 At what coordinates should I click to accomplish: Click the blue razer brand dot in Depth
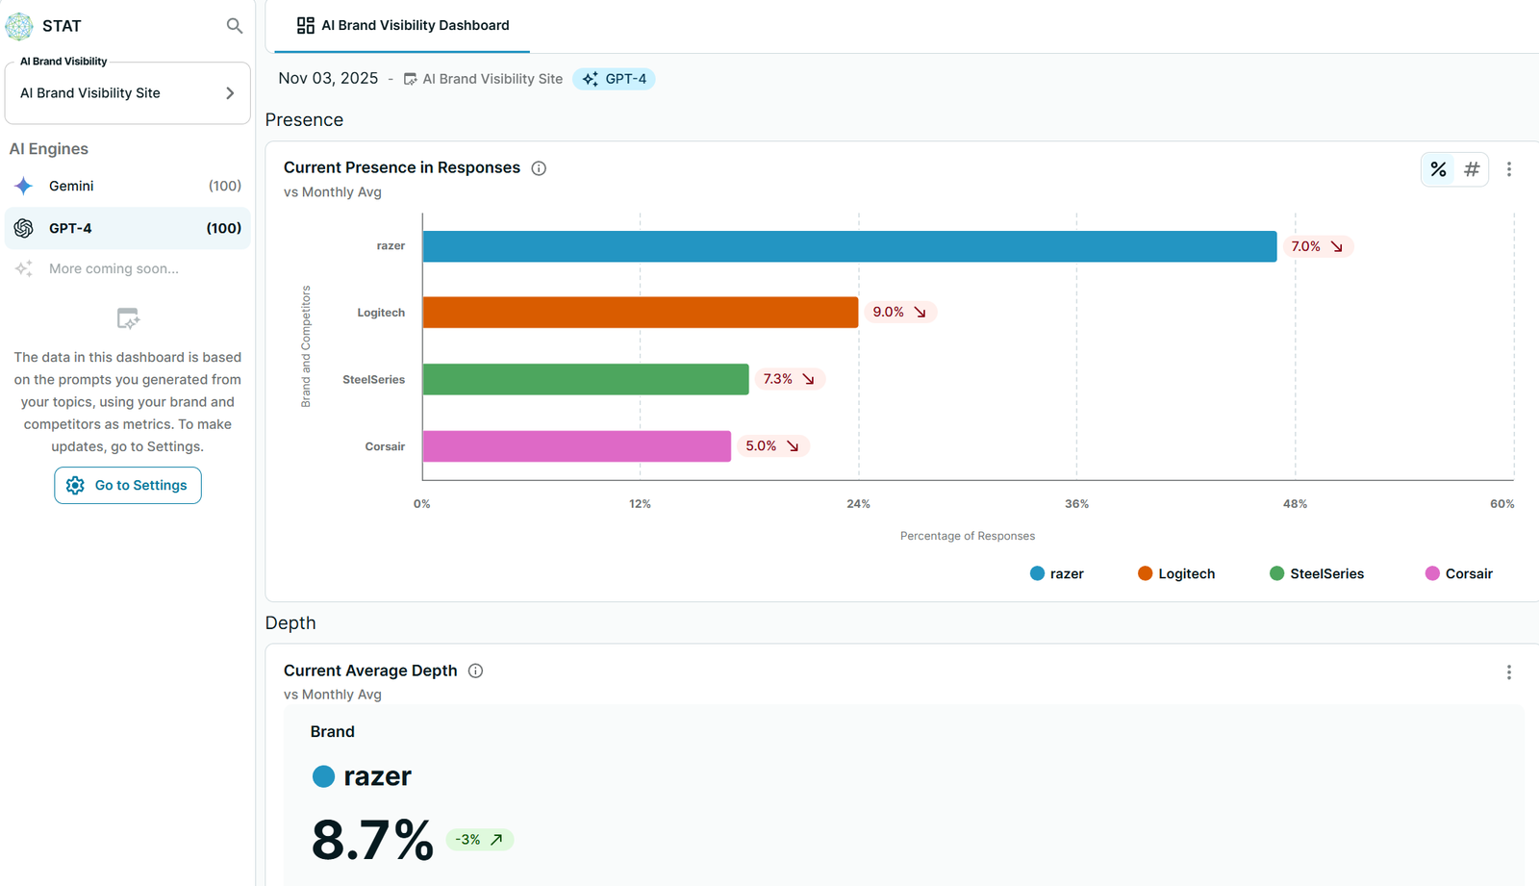(x=323, y=776)
